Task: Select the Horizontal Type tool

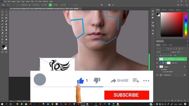Action: click(x=2, y=36)
